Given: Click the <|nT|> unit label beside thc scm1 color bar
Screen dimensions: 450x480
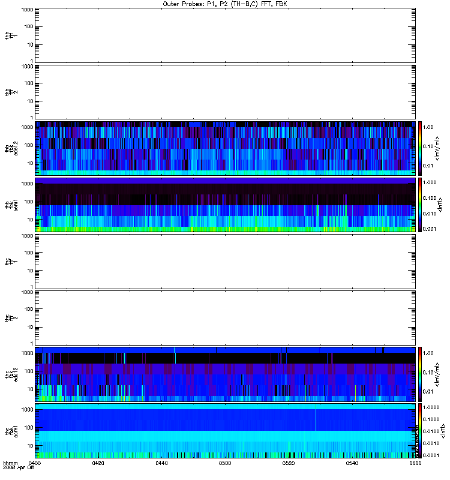Looking at the screenshot, I should (x=442, y=431).
